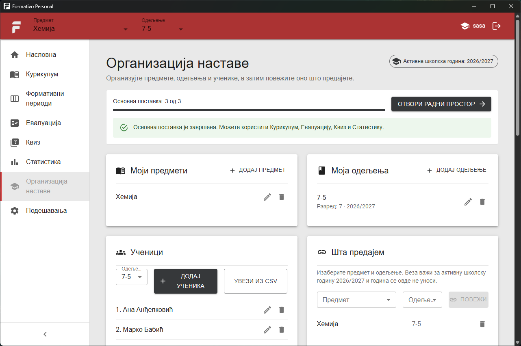Click the Formativo logo in the red header
This screenshot has height=346, width=521.
point(16,27)
